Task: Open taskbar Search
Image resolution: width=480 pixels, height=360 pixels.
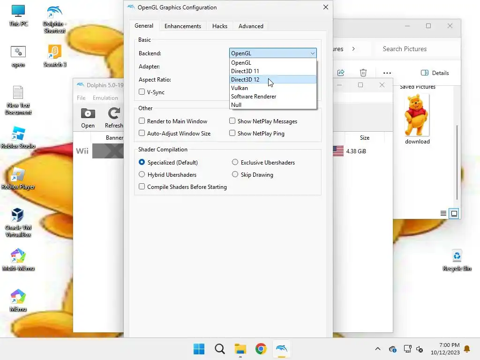Action: pyautogui.click(x=219, y=349)
